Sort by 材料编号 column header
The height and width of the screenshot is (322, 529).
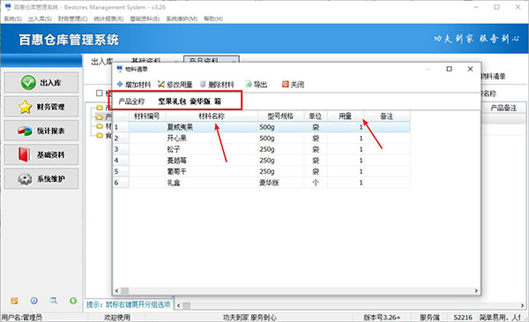point(147,116)
